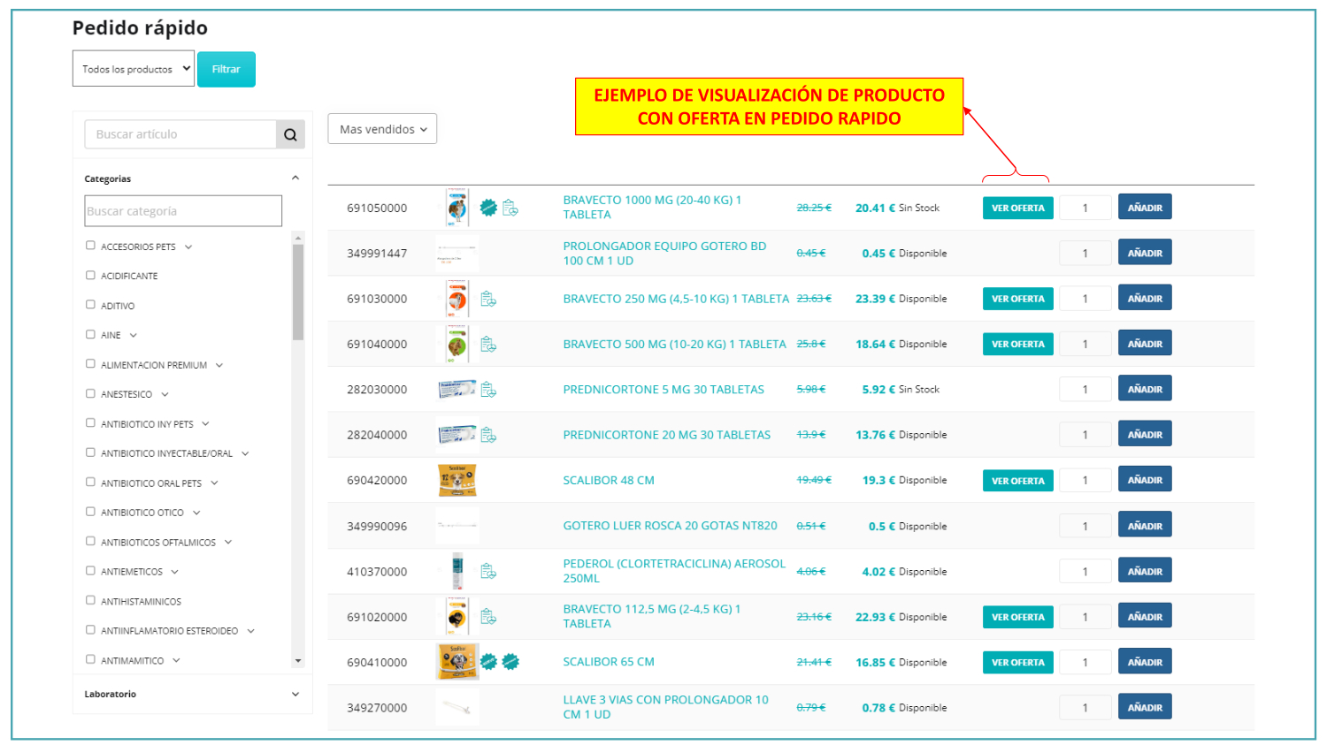
Task: Select the ANTIEMETICOS checkbox
Action: tap(90, 571)
